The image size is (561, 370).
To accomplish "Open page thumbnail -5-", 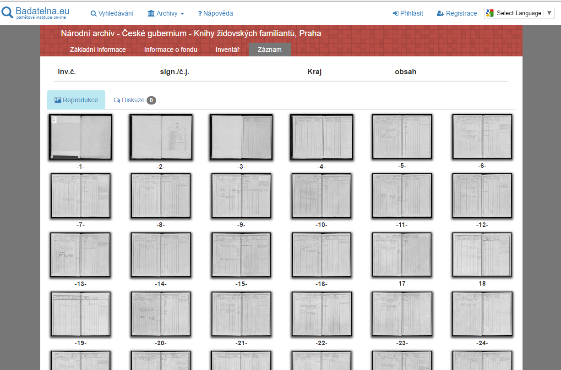I will pyautogui.click(x=402, y=137).
